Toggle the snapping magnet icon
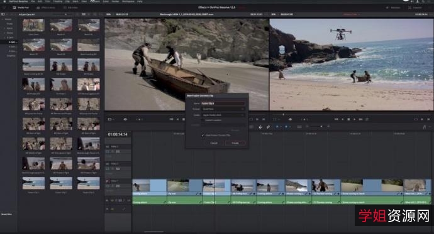The height and width of the screenshot is (234, 434). point(260,127)
